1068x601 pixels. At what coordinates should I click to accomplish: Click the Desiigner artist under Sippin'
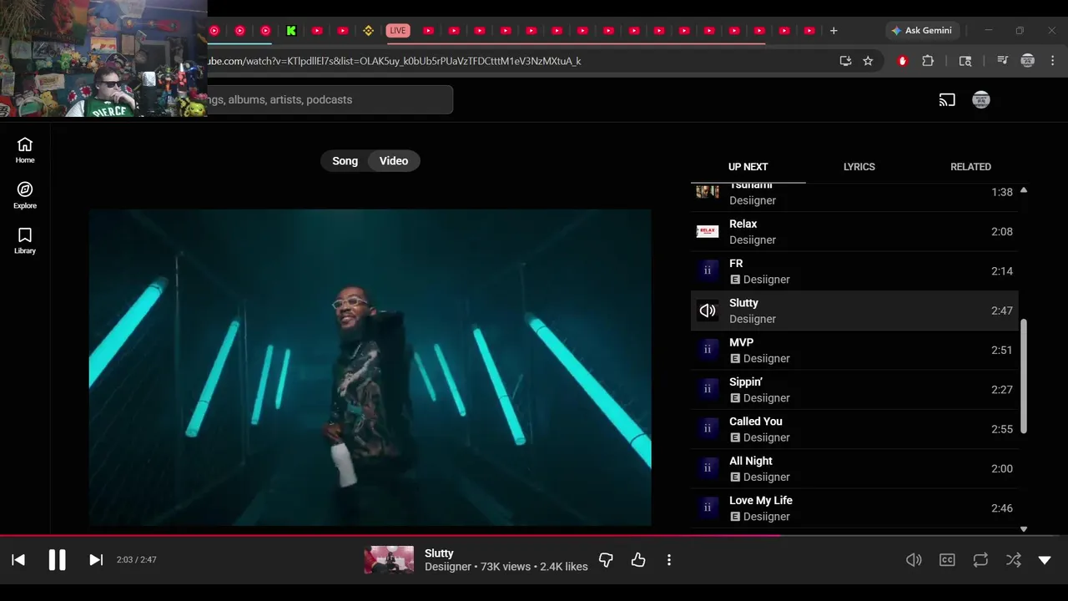(x=766, y=398)
